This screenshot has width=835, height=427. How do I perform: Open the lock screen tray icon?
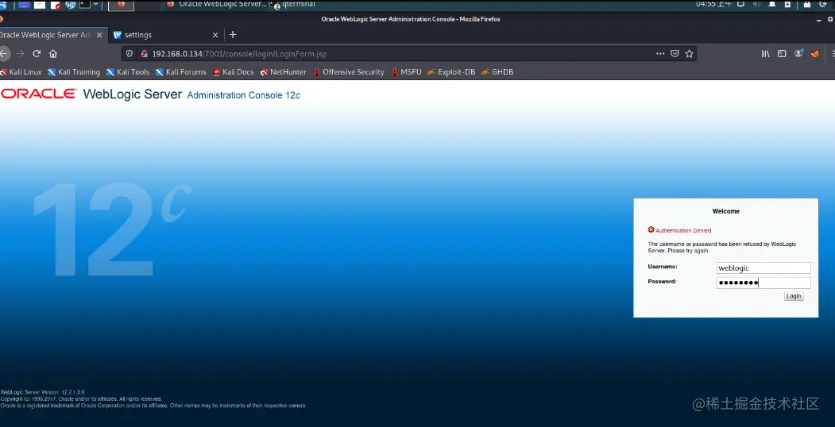pyautogui.click(x=807, y=4)
